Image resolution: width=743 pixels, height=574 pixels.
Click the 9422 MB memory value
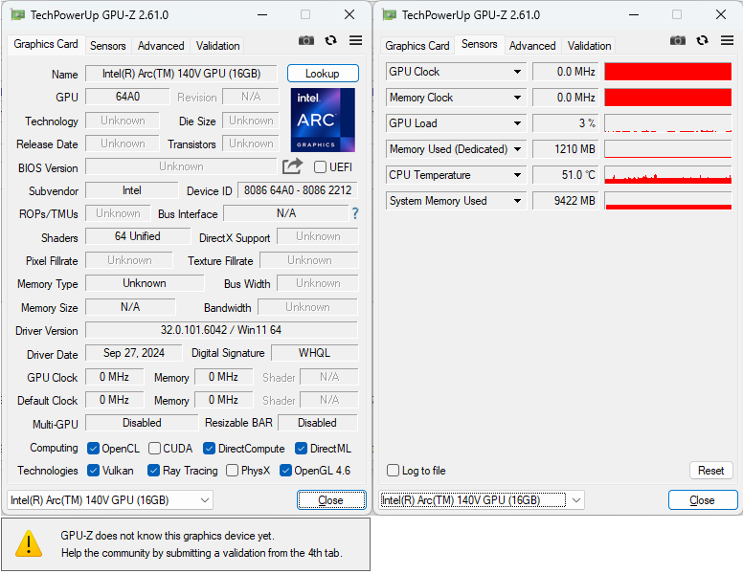(x=566, y=201)
